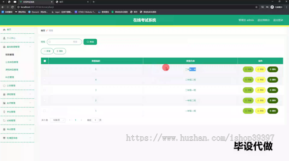This screenshot has height=161, width=289.
Task: Click the 基础数据管理 sidebar icon
Action: pos(4,47)
